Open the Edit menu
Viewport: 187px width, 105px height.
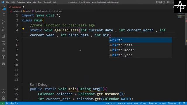13,2
